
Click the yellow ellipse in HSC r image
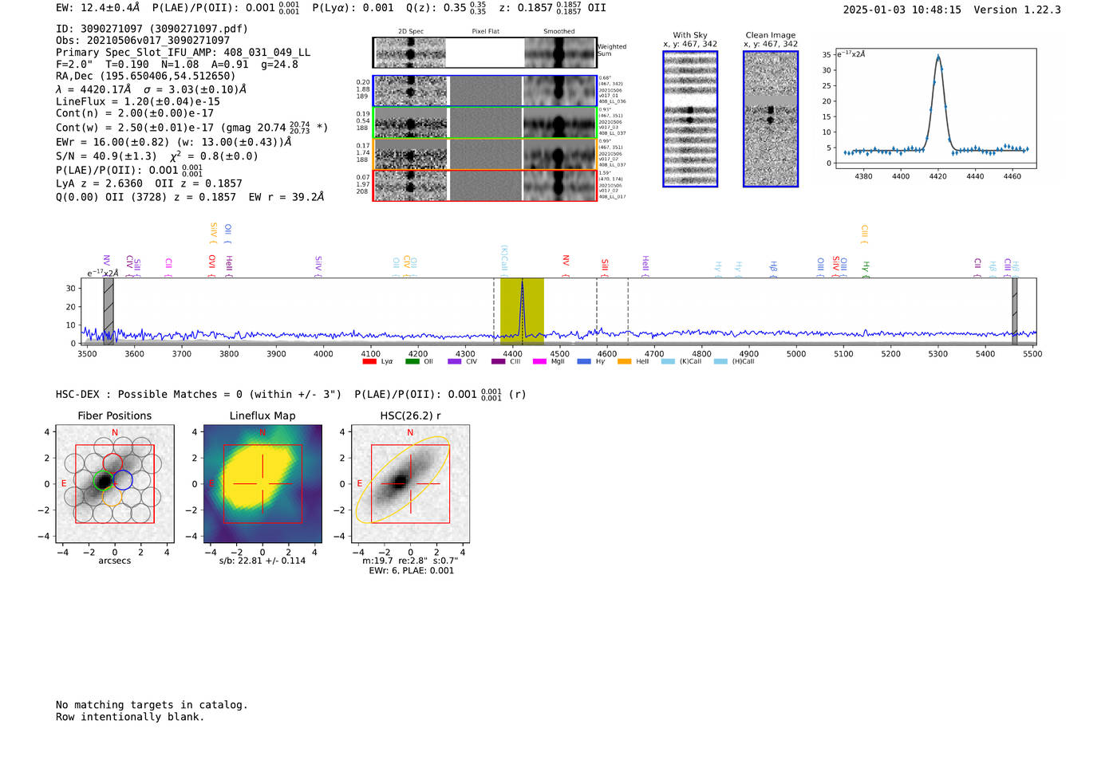pos(402,479)
